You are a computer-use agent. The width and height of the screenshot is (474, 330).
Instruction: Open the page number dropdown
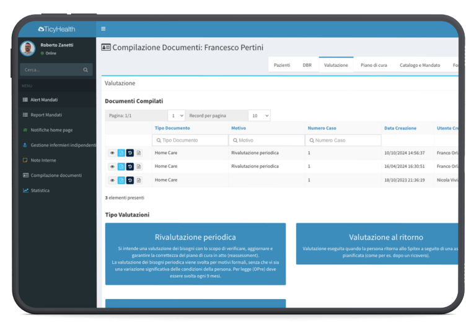176,116
